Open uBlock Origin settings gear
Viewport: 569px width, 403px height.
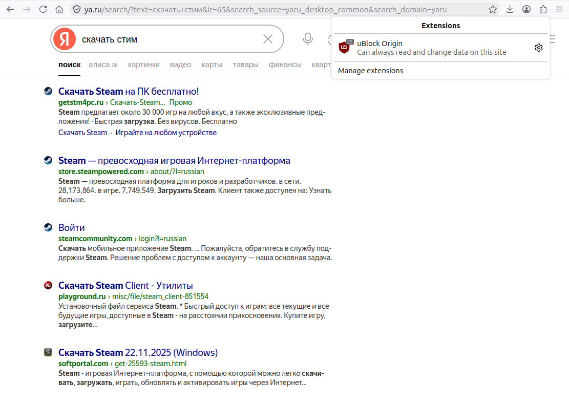point(539,48)
